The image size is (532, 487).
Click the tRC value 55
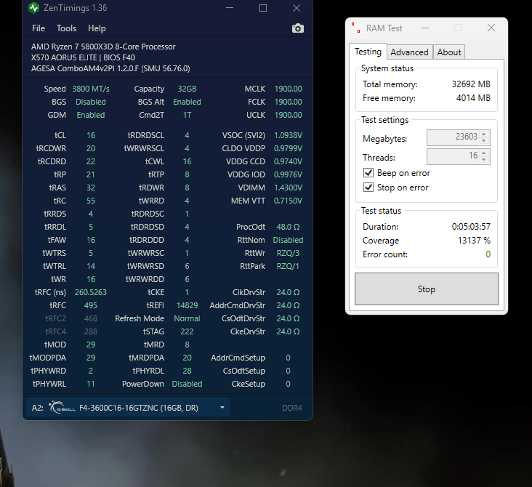(91, 201)
